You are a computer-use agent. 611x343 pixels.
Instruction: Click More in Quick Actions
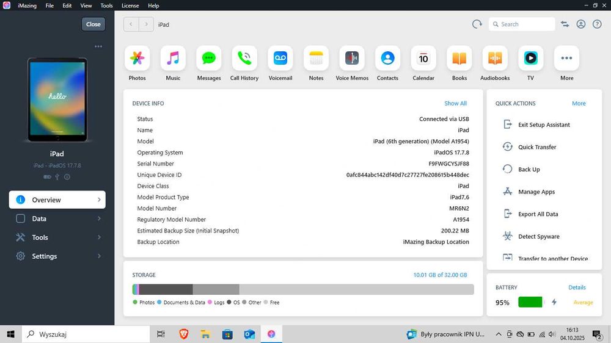[579, 103]
